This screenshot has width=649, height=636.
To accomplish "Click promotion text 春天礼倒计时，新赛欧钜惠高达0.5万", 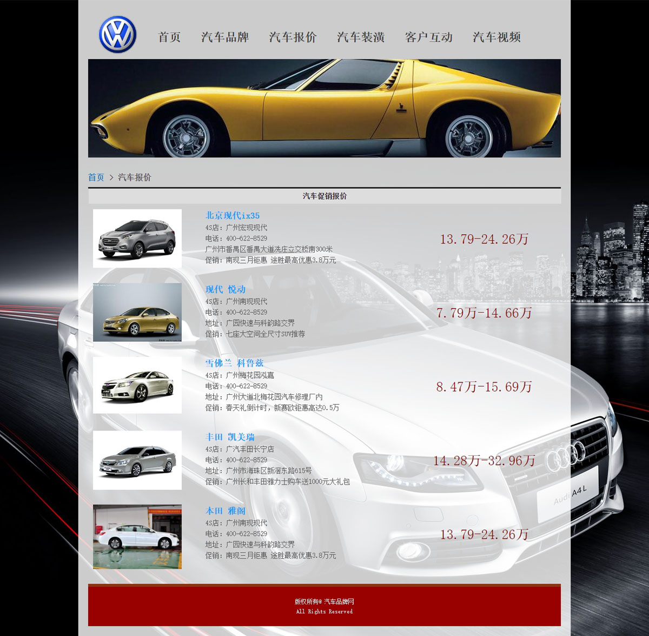I will 283,408.
